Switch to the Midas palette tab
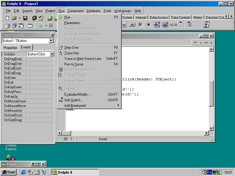Image resolution: width=235 pixels, height=176 pixels. coord(198,18)
